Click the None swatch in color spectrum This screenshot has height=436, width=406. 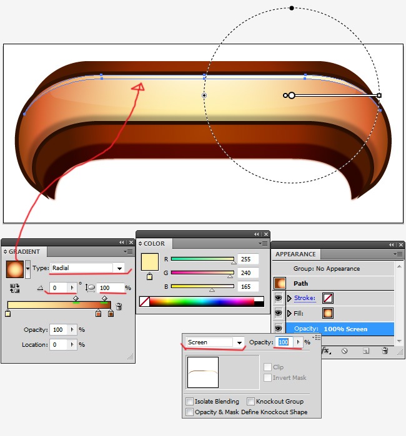click(144, 302)
